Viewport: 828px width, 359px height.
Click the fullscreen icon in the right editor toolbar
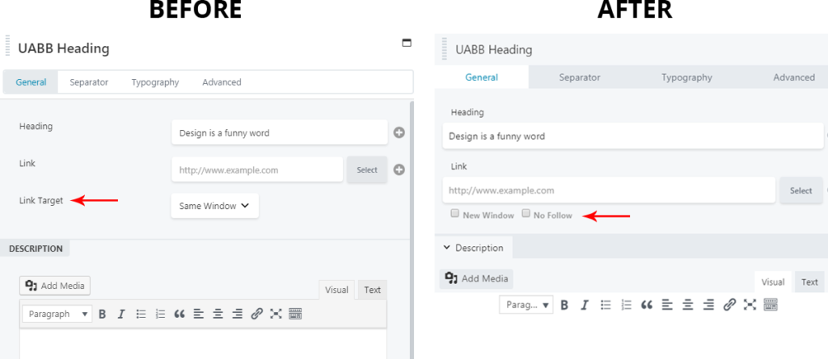pos(750,305)
